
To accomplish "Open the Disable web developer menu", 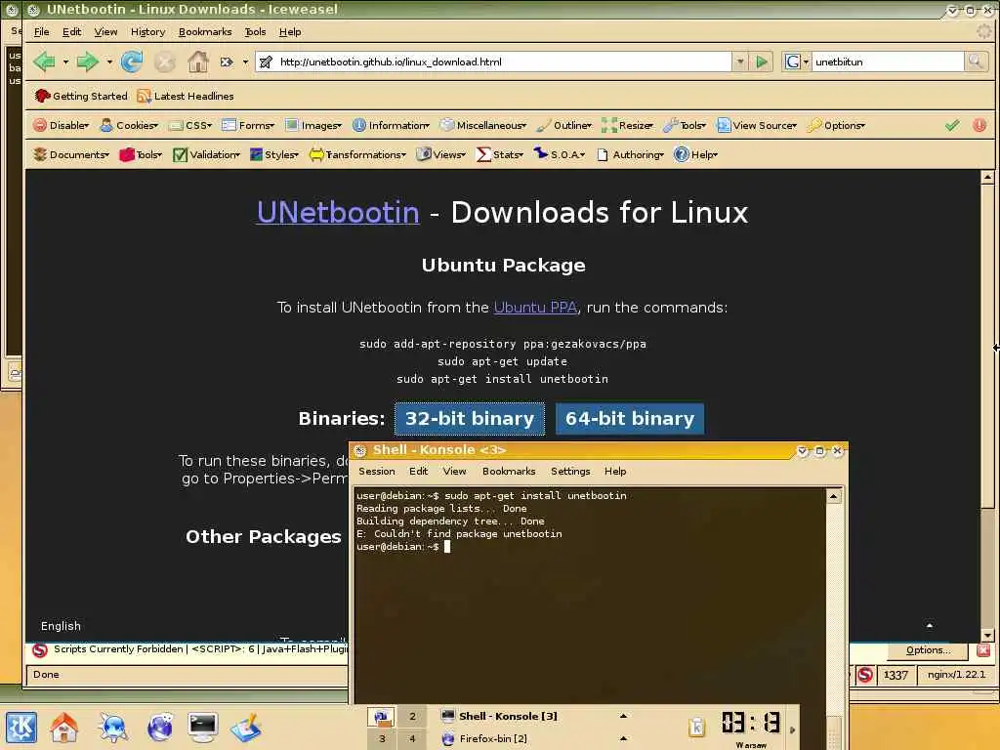I will [x=62, y=126].
